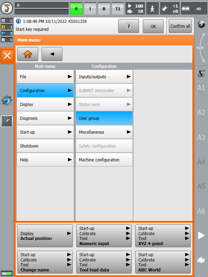Click the back arrow button
Image resolution: width=208 pixels, height=277 pixels.
[52, 54]
